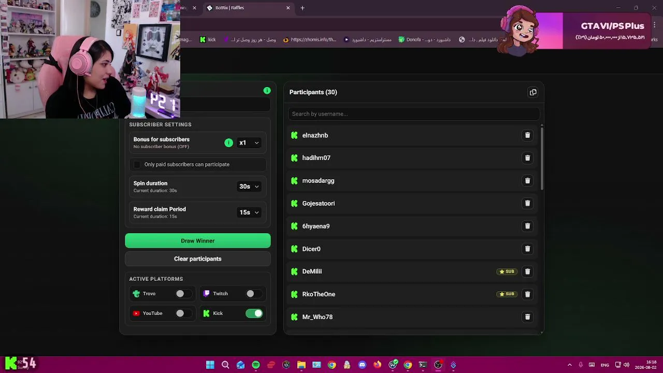Click the green info icon above settings
This screenshot has width=663, height=373.
pos(267,91)
